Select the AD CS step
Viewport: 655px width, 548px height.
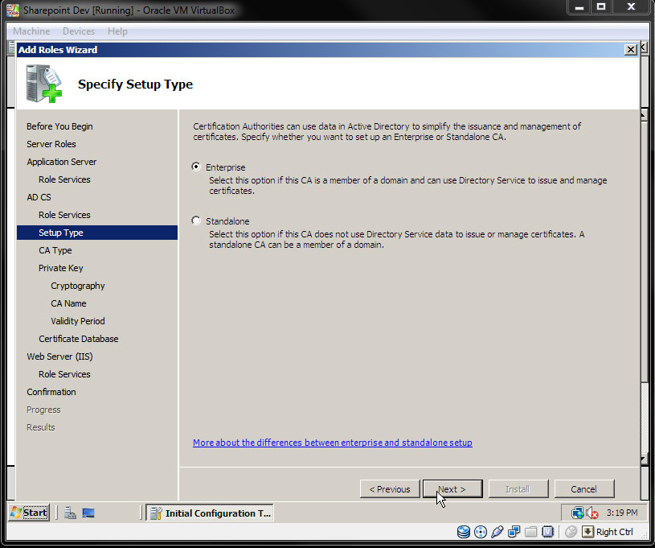[x=39, y=197]
